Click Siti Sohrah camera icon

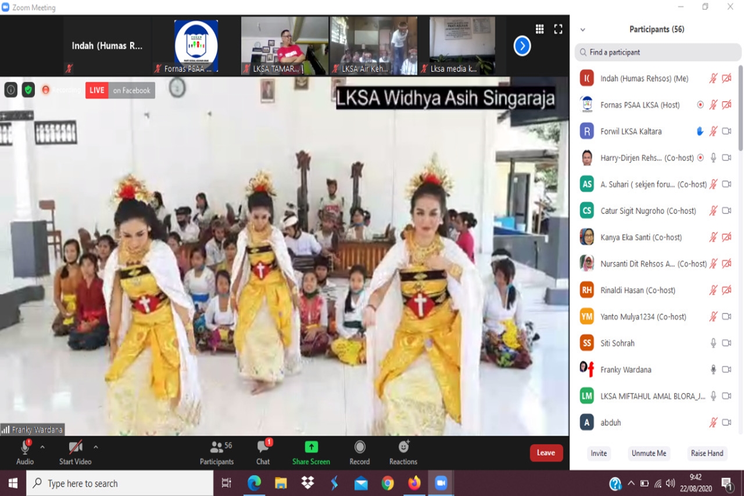click(x=727, y=343)
